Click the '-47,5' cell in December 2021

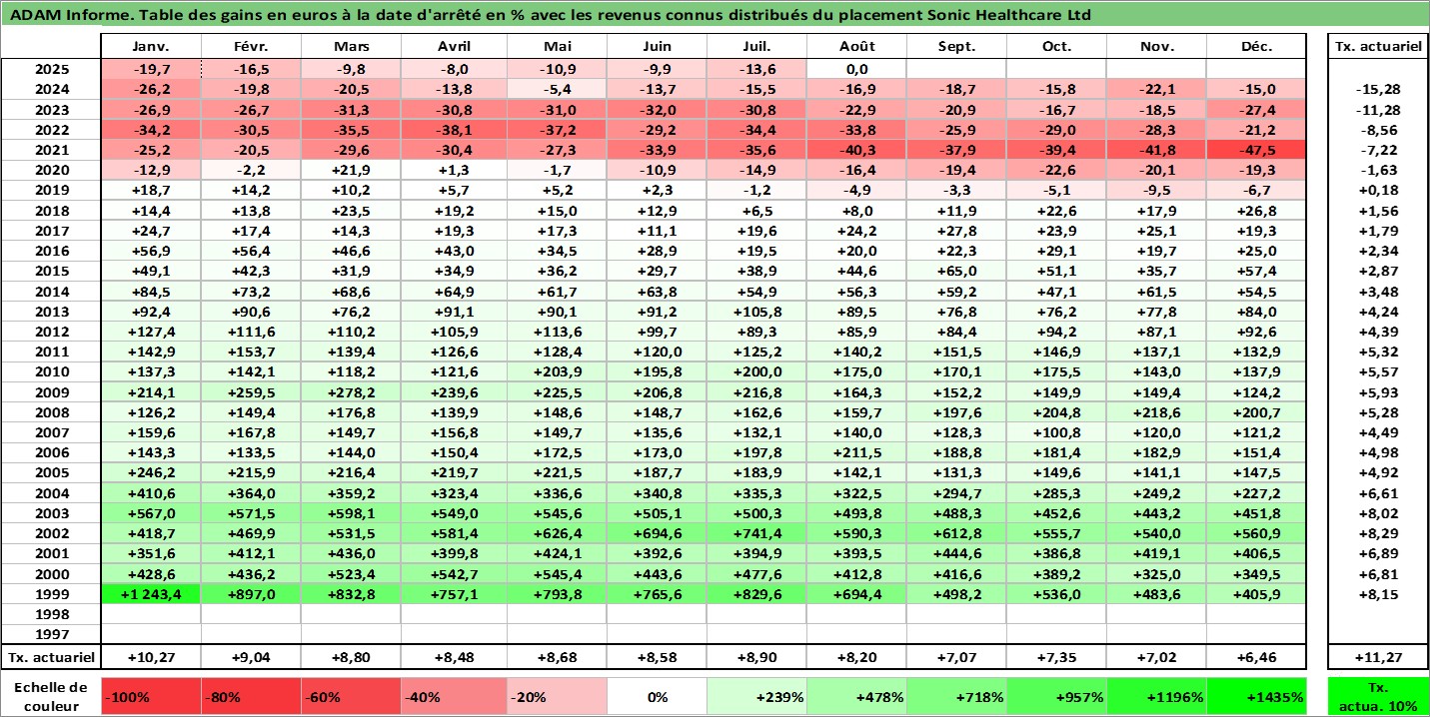1256,150
